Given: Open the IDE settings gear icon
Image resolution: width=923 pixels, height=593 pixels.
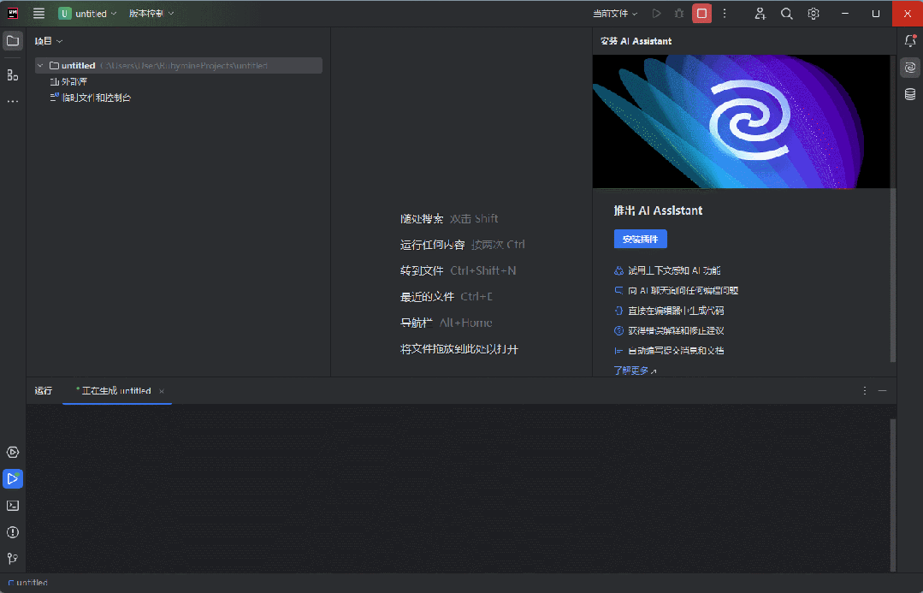Looking at the screenshot, I should [813, 14].
